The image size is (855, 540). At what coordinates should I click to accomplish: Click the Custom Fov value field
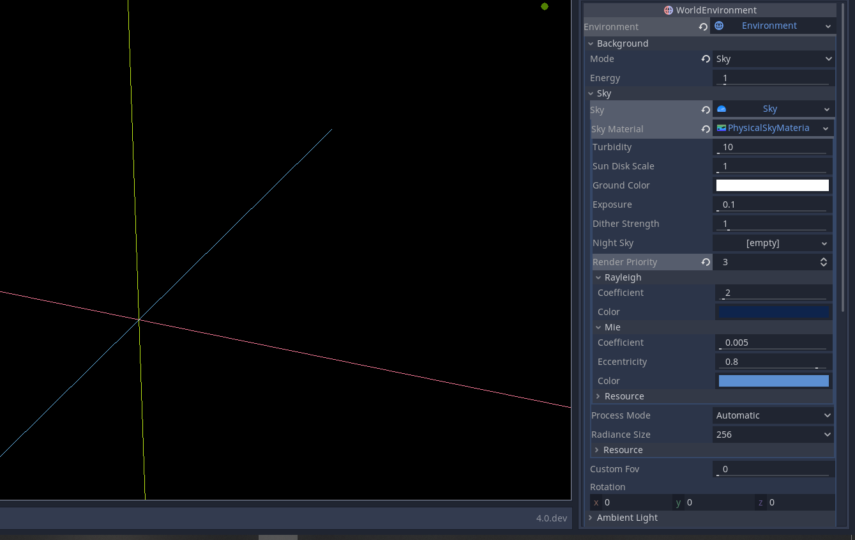pos(773,469)
